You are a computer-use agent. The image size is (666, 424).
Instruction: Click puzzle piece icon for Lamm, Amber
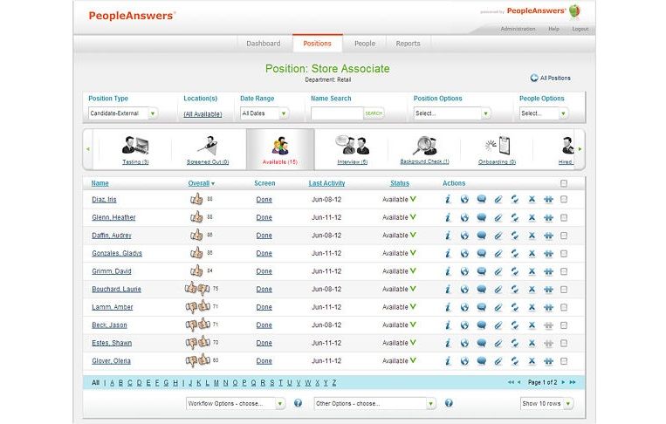click(x=548, y=307)
